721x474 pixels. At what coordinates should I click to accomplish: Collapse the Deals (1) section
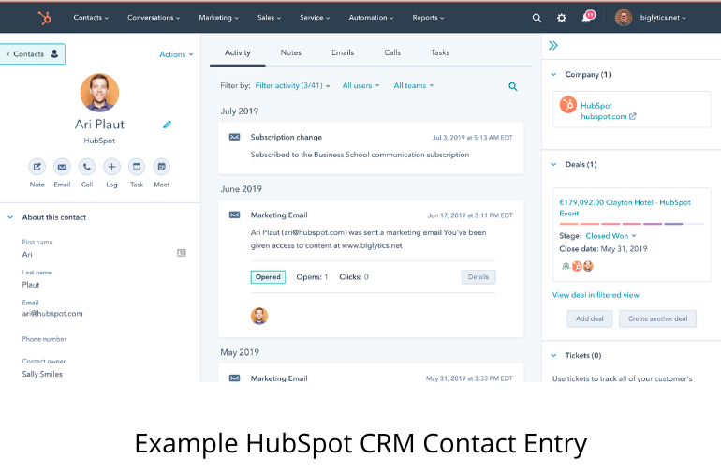tap(553, 164)
